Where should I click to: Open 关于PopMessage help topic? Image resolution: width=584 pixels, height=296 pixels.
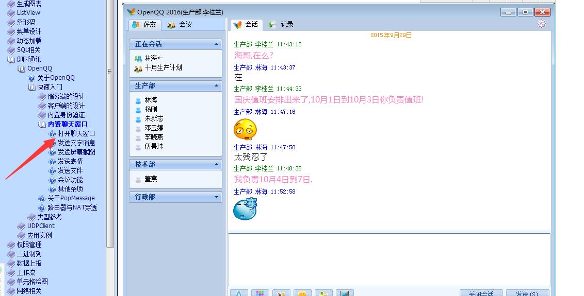(x=71, y=198)
